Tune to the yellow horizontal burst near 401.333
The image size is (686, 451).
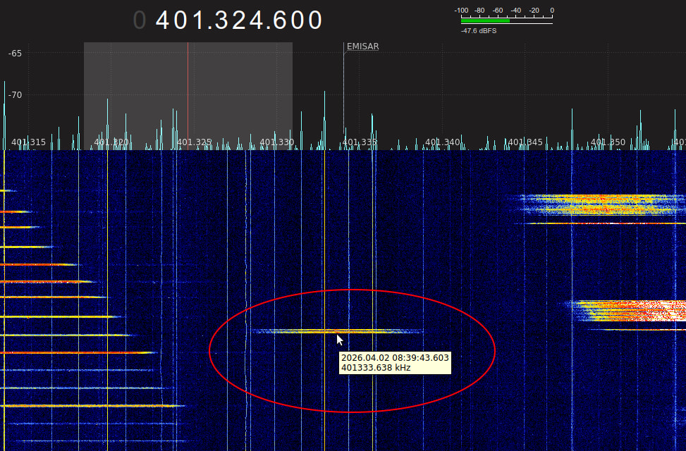337,332
